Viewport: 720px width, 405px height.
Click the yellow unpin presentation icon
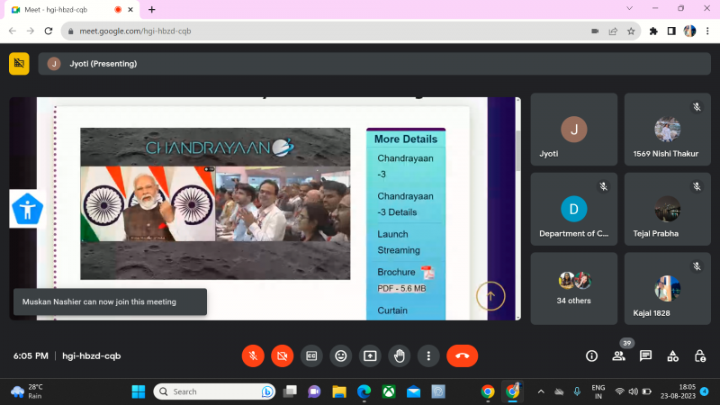[x=19, y=63]
